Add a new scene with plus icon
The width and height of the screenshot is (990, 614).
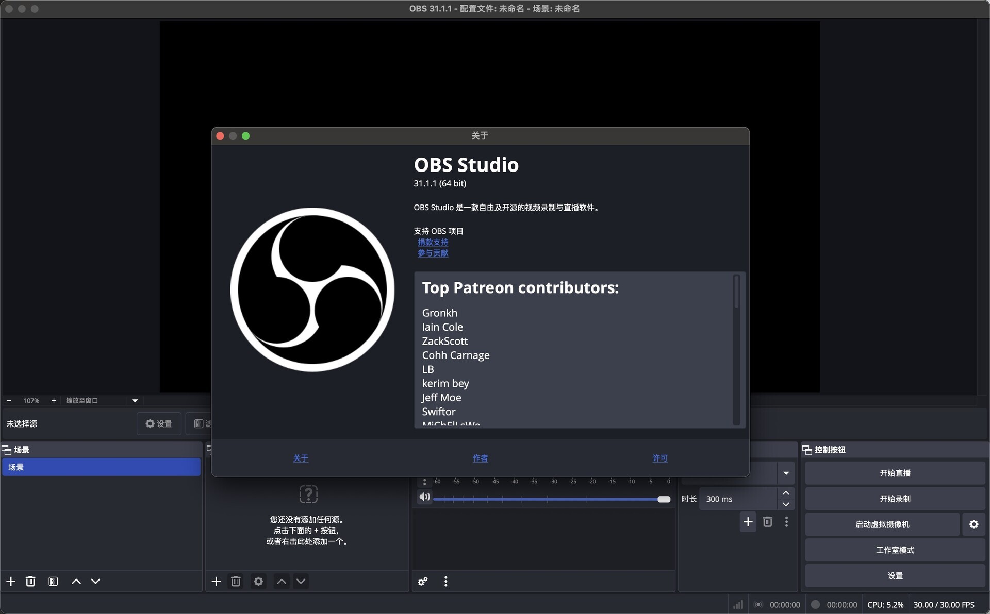point(11,581)
